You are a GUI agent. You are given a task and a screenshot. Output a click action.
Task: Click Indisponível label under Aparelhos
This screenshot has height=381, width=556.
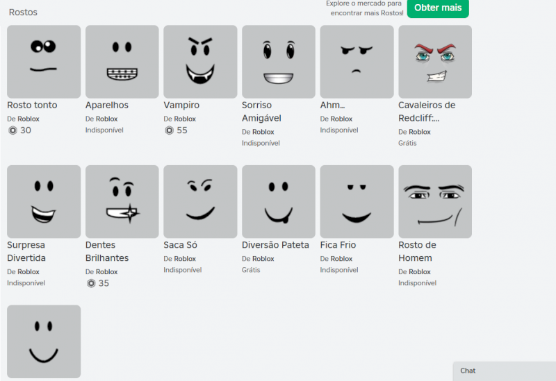[104, 130]
